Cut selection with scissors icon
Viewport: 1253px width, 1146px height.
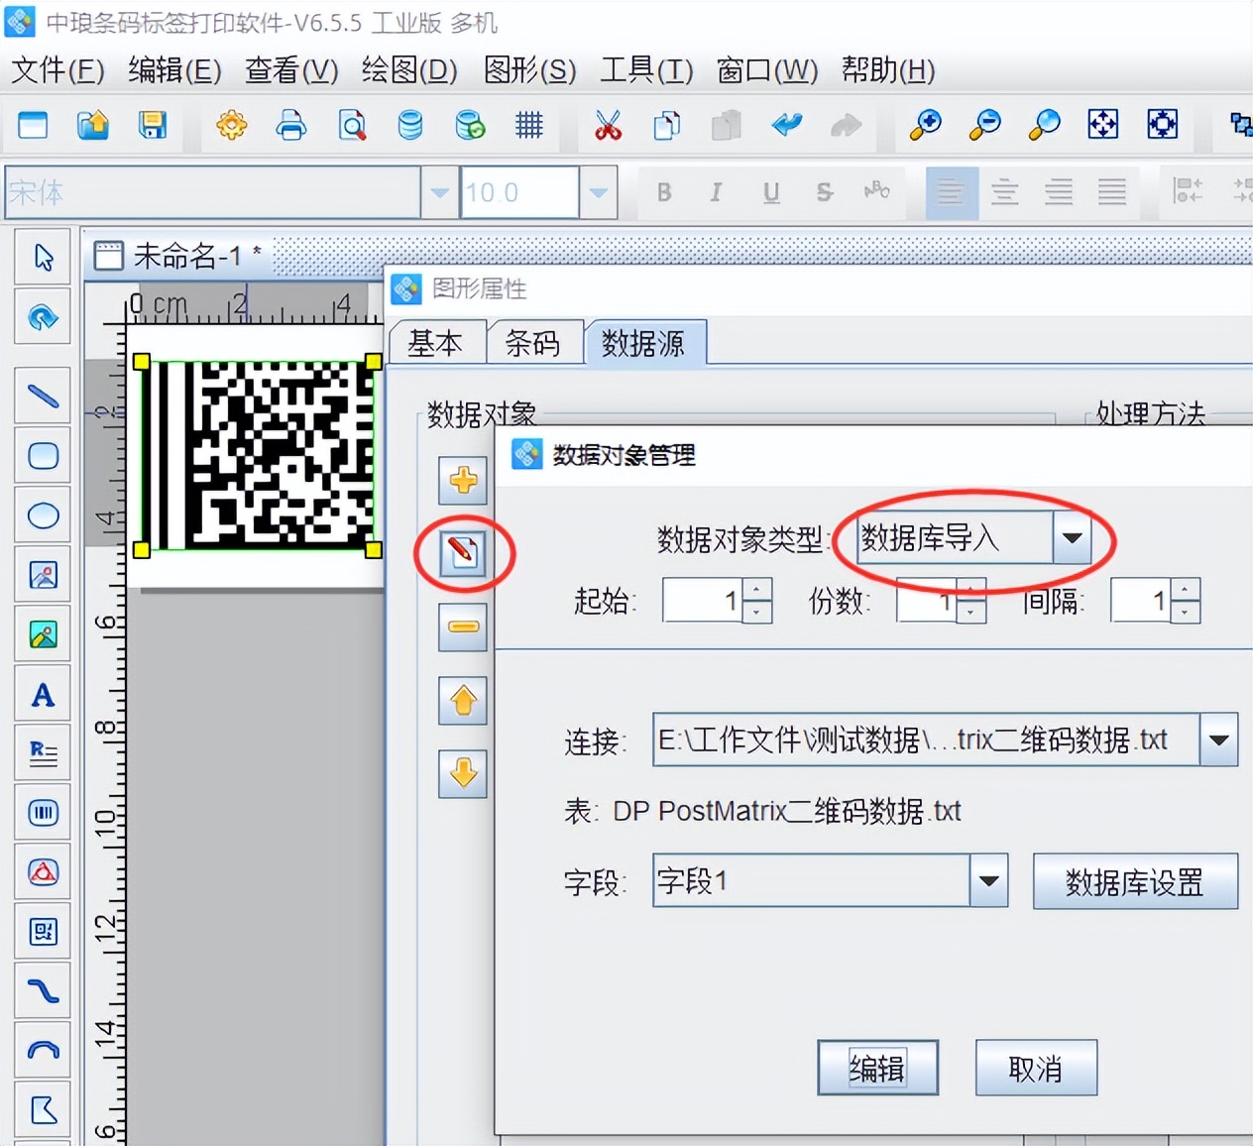608,125
